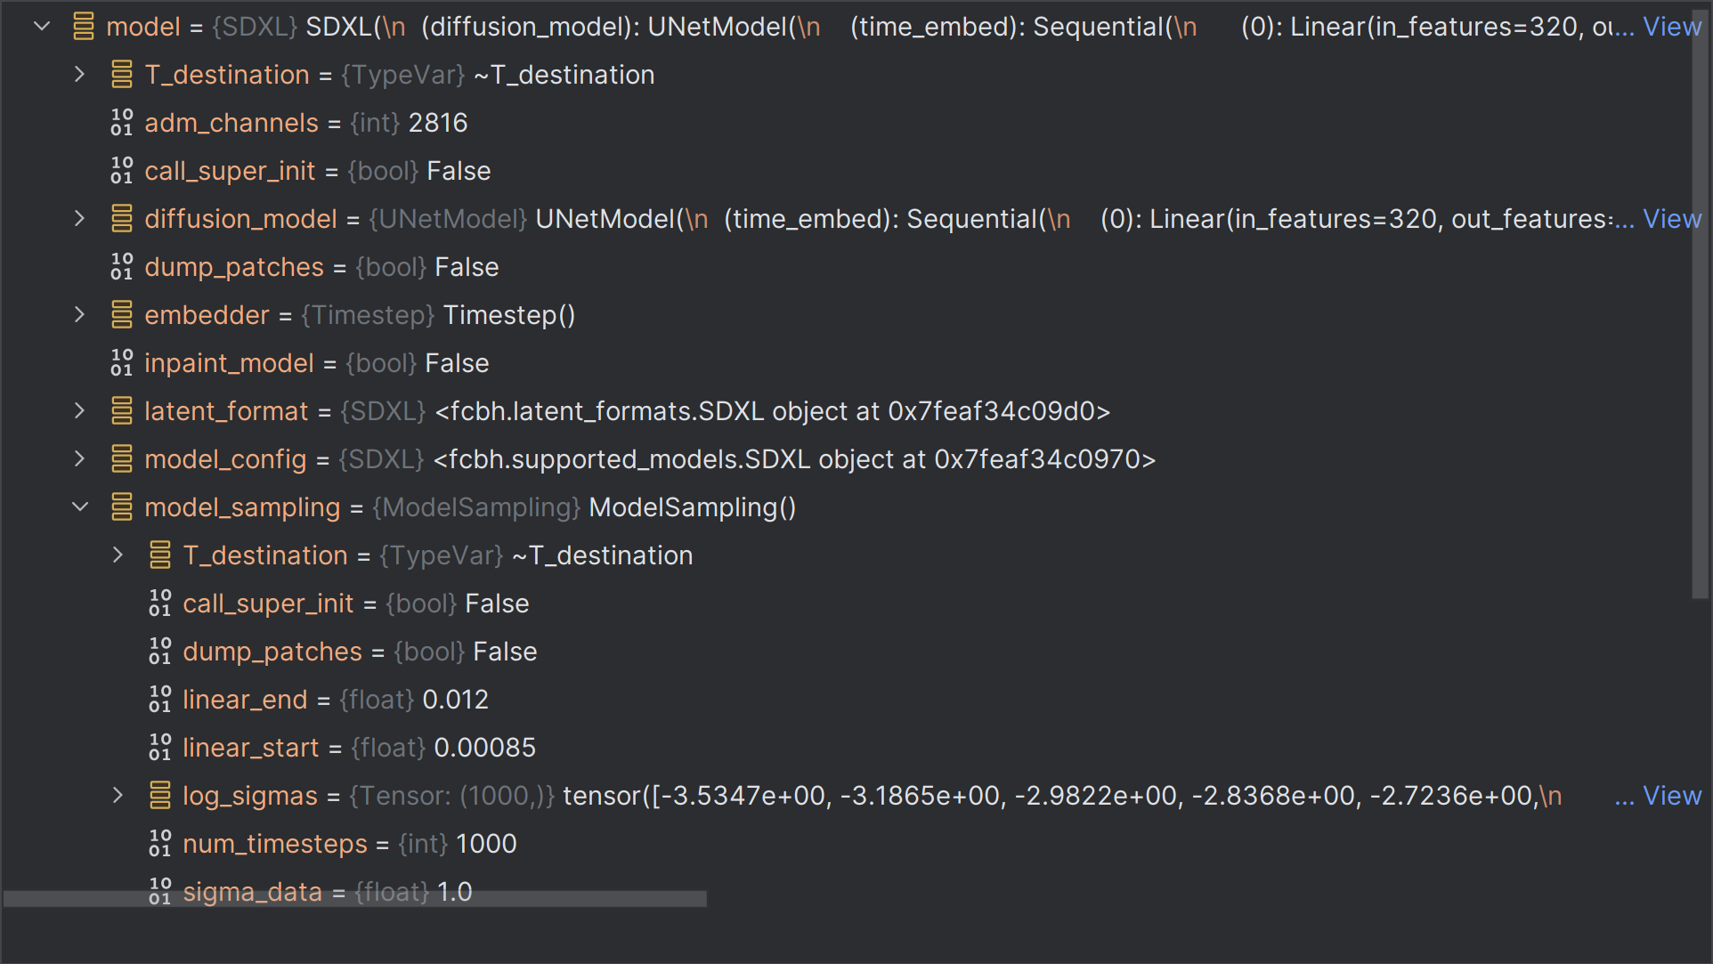Screen dimensions: 1713x964
Task: Click the object icon beside embedder
Action: 122,315
